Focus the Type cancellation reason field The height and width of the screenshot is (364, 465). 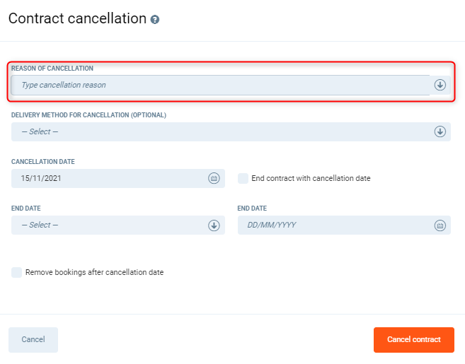tap(219, 85)
